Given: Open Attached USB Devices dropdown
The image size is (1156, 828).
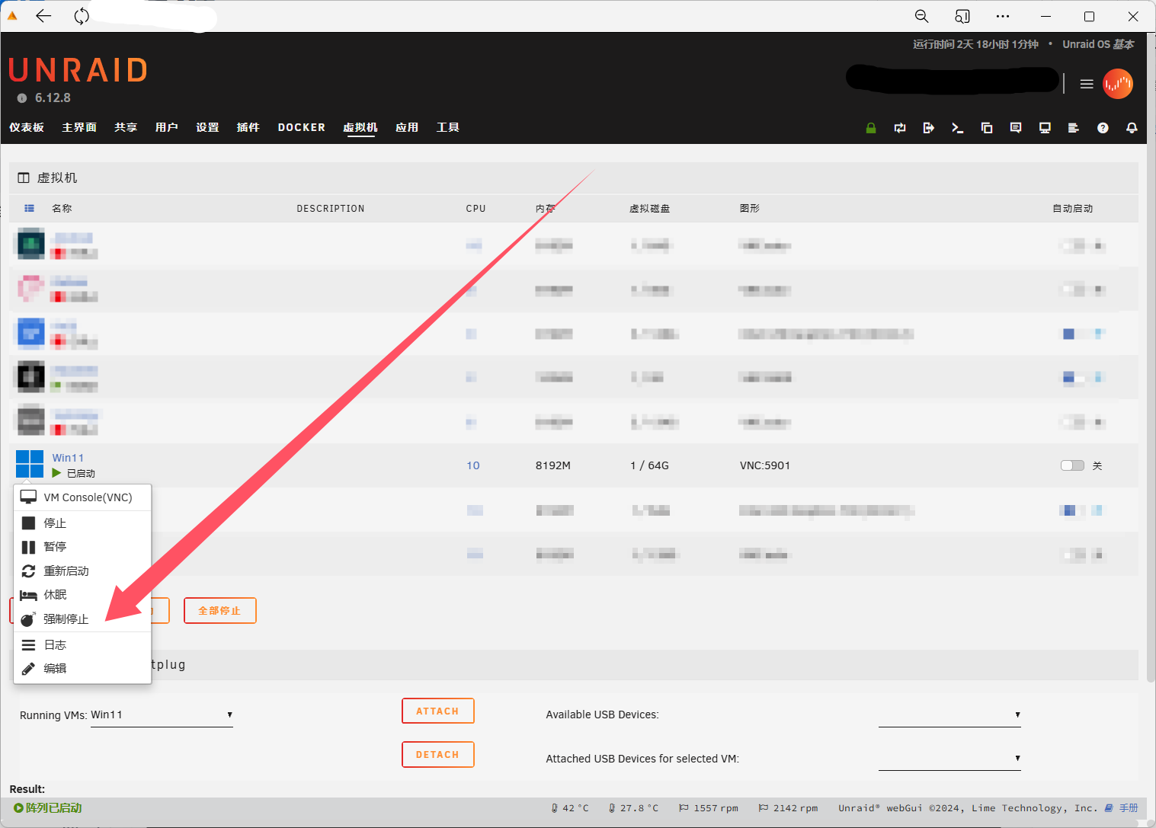Looking at the screenshot, I should point(949,759).
